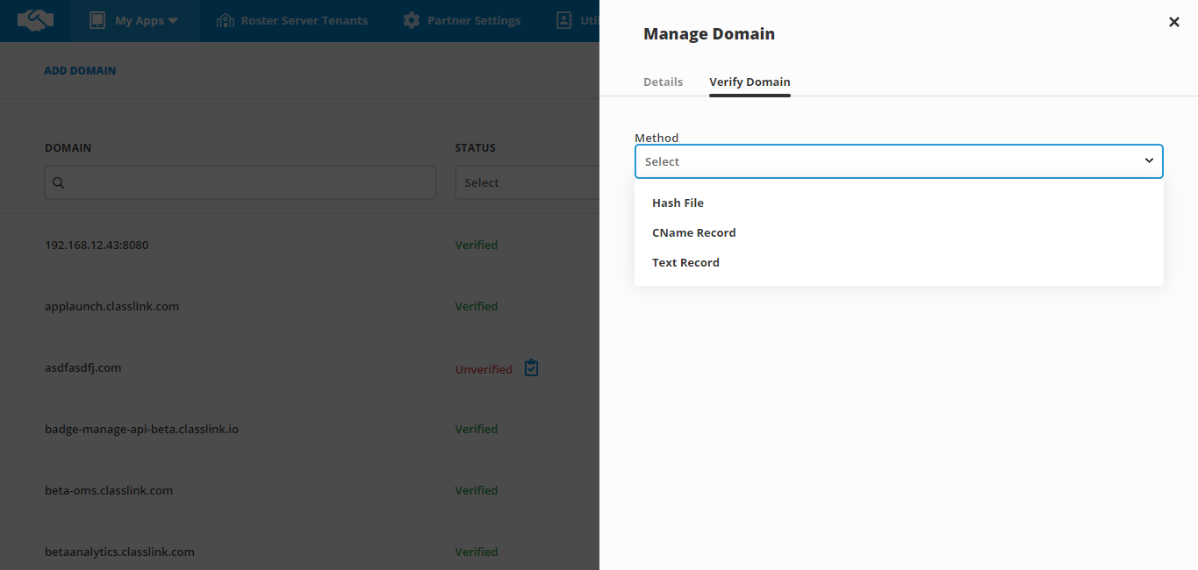The image size is (1198, 570).
Task: Click Verified status for betaanalytics.classlink.com
Action: tap(477, 552)
